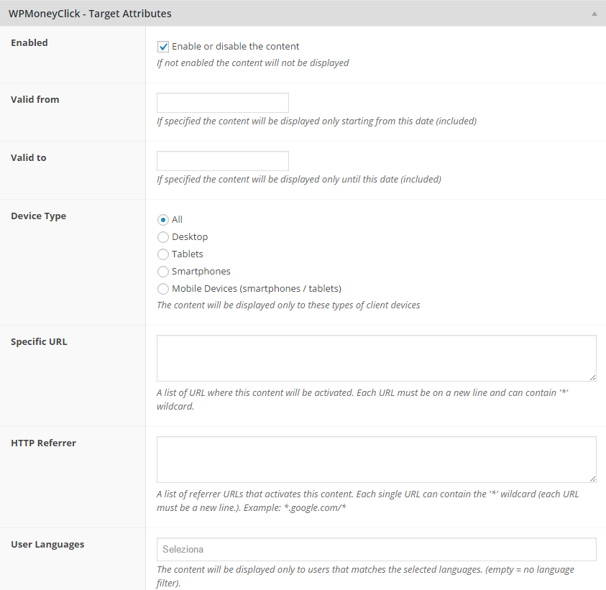
Task: Grab the Specific URL textarea resize handle
Action: click(592, 377)
